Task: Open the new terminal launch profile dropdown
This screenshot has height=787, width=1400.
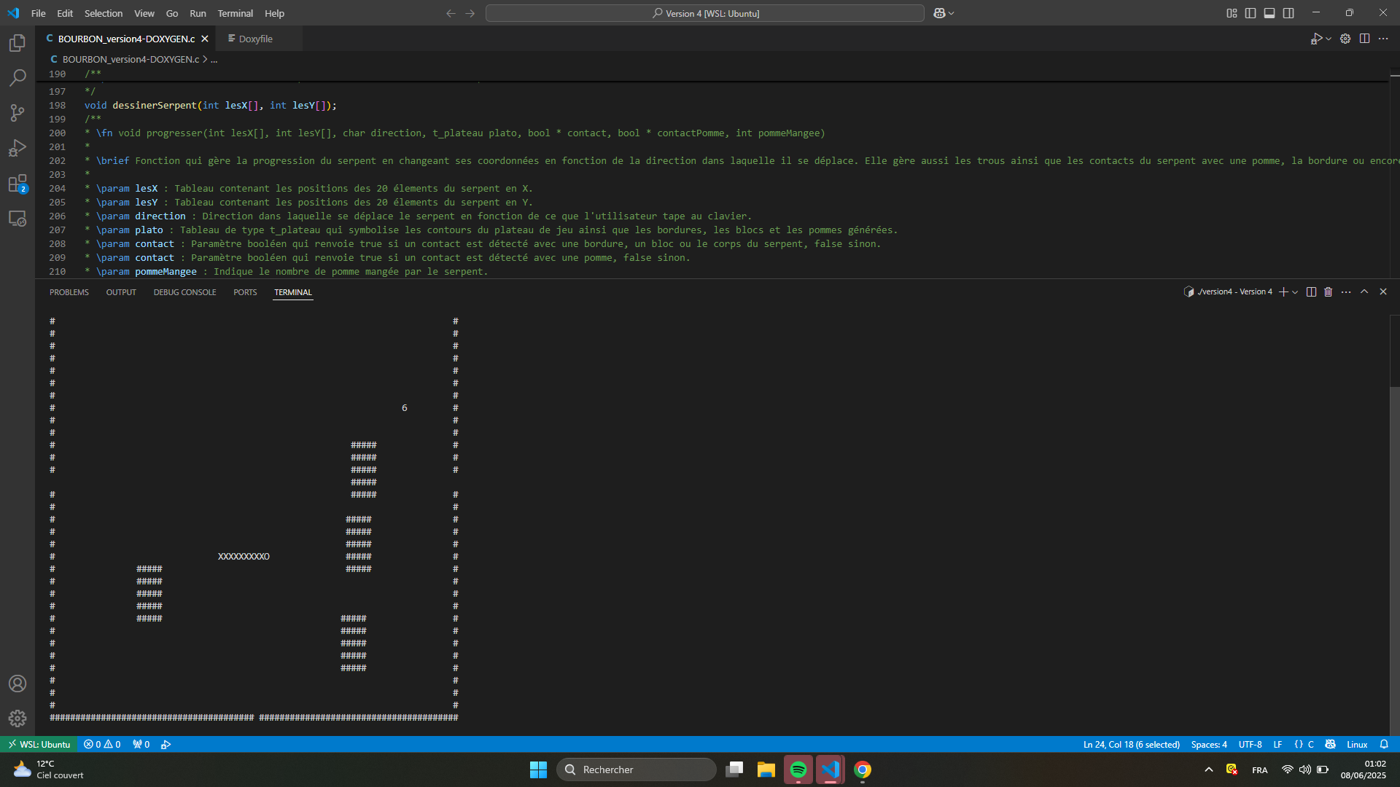Action: coord(1295,291)
